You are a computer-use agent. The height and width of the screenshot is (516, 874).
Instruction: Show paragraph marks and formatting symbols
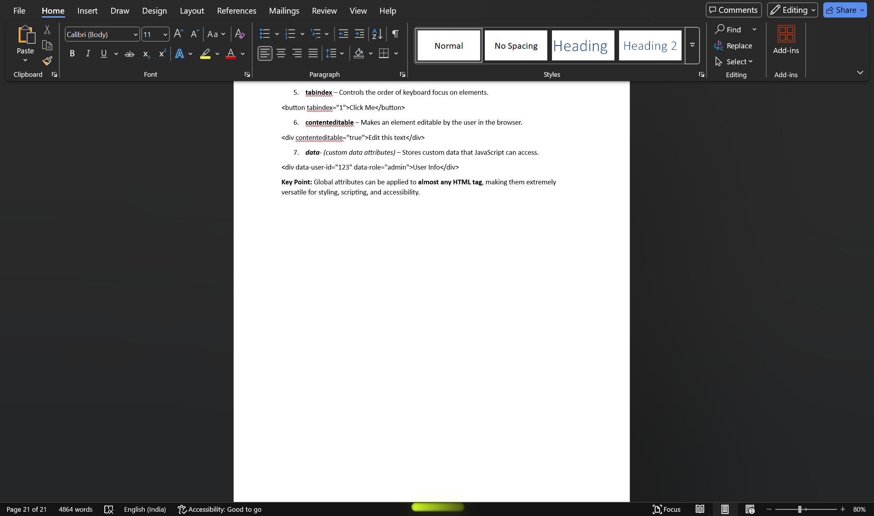(395, 34)
